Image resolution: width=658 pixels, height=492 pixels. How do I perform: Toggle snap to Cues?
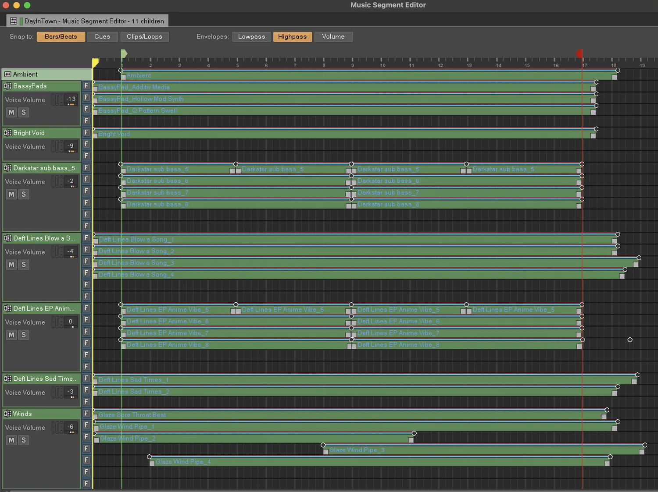(x=102, y=37)
